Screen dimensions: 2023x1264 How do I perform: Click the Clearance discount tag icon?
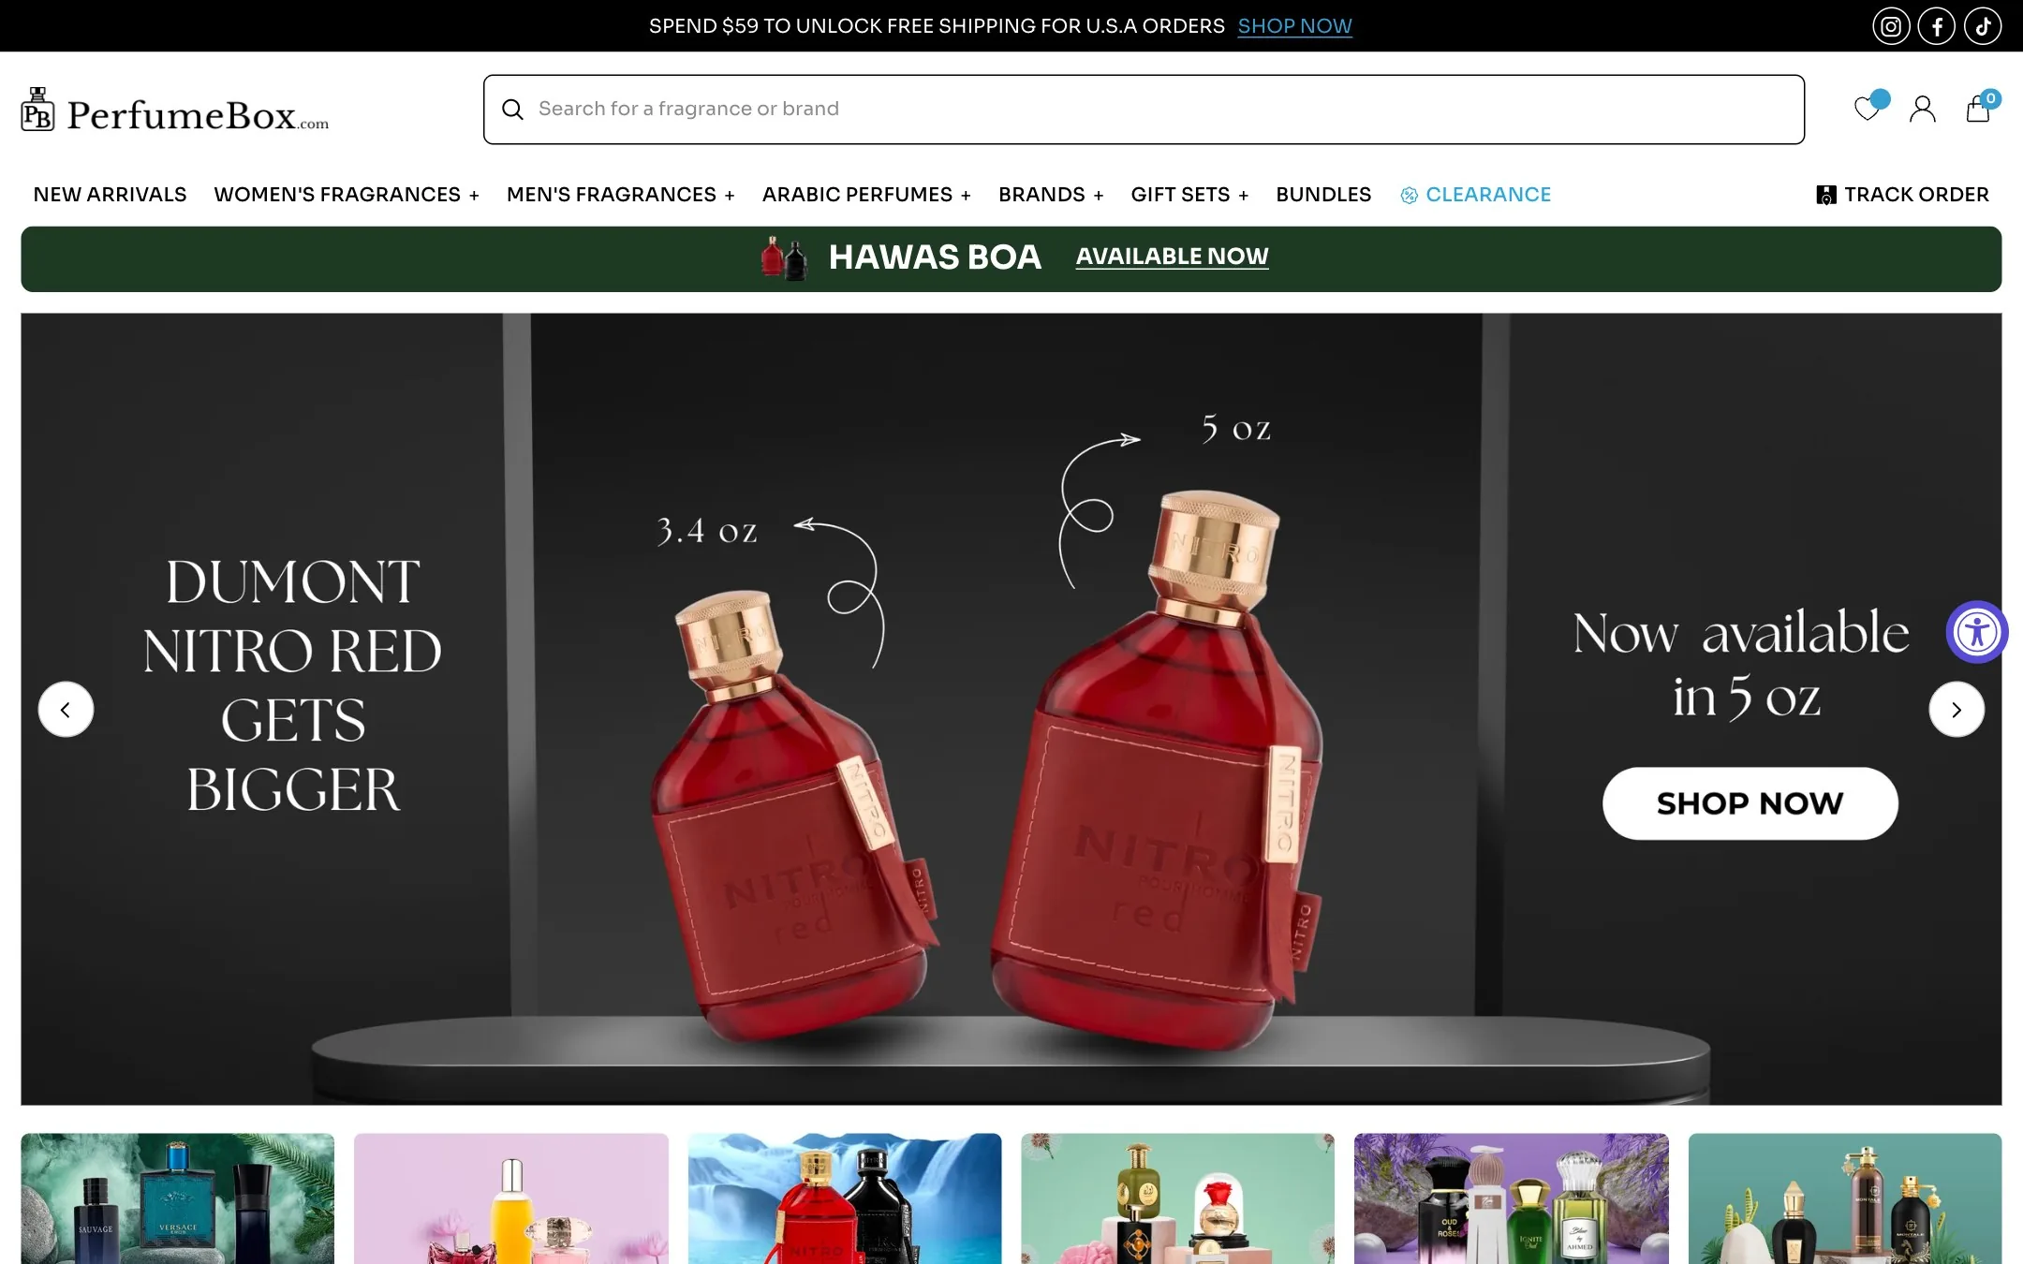click(1409, 195)
